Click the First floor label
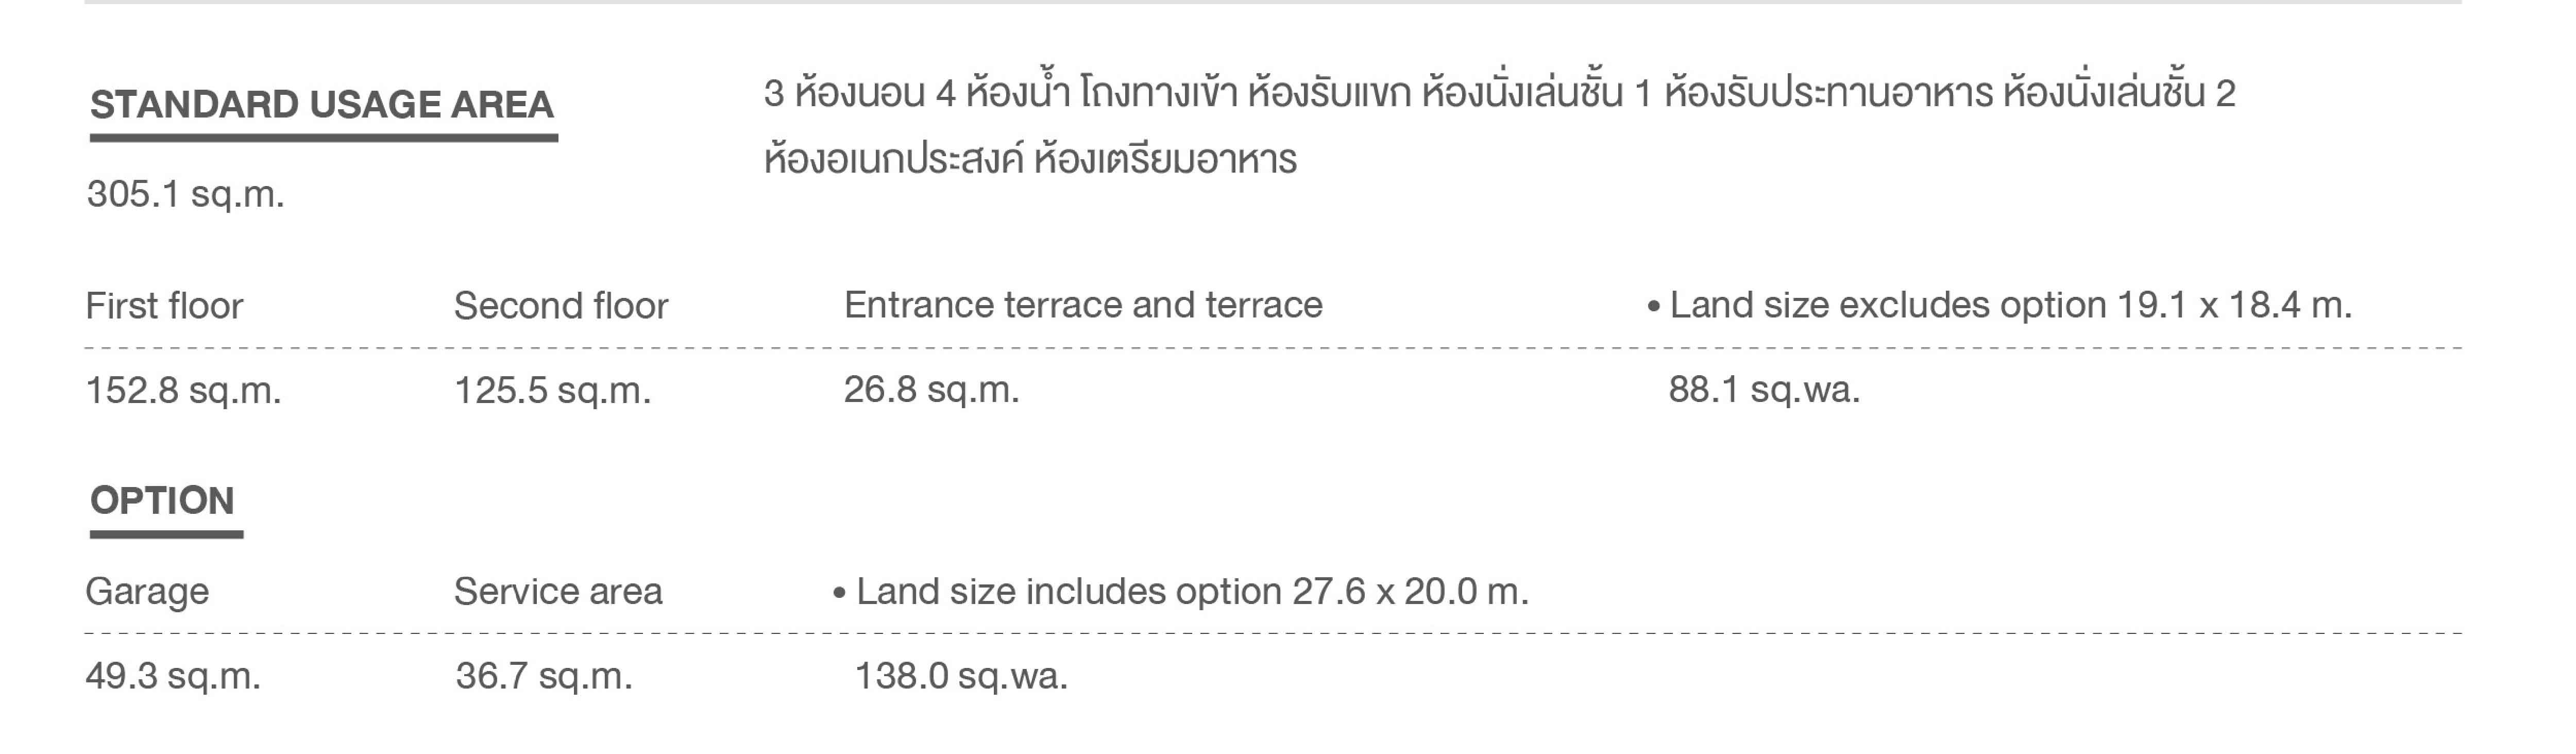Viewport: 2576px width, 754px height. [x=164, y=306]
